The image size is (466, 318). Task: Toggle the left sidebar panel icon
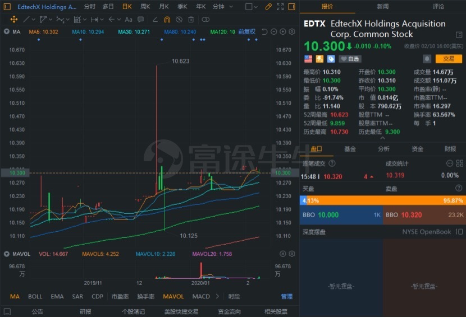(7, 7)
